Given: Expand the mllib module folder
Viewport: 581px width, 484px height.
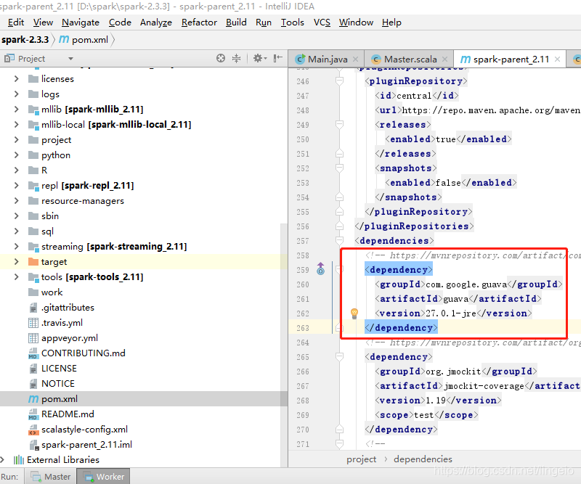Looking at the screenshot, I should 16,110.
